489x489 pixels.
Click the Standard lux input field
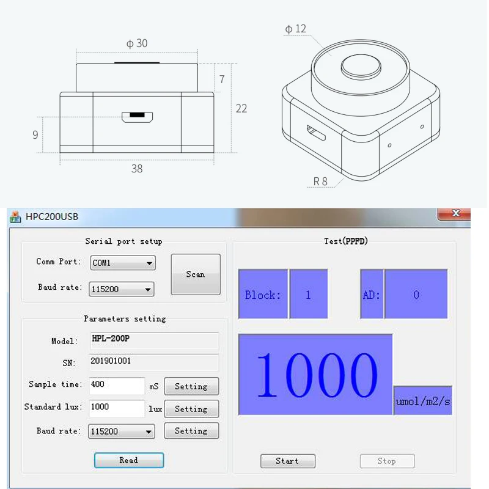[x=117, y=408]
